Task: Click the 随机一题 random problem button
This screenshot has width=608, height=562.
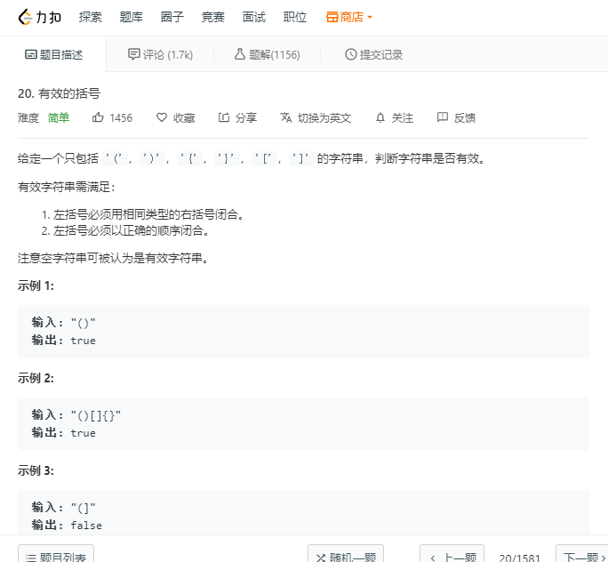Action: [346, 554]
